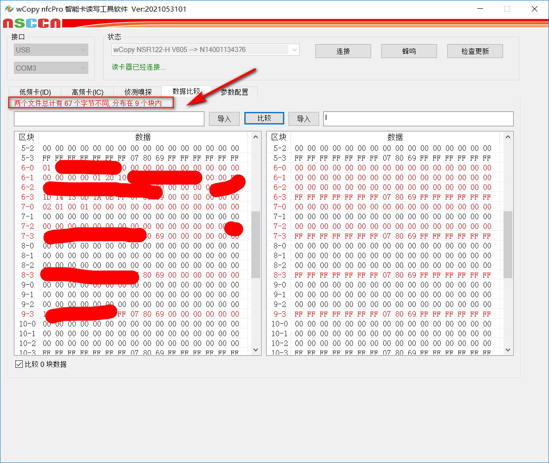549x463 pixels.
Task: Select row 5-3 in right table
Action: coord(385,158)
